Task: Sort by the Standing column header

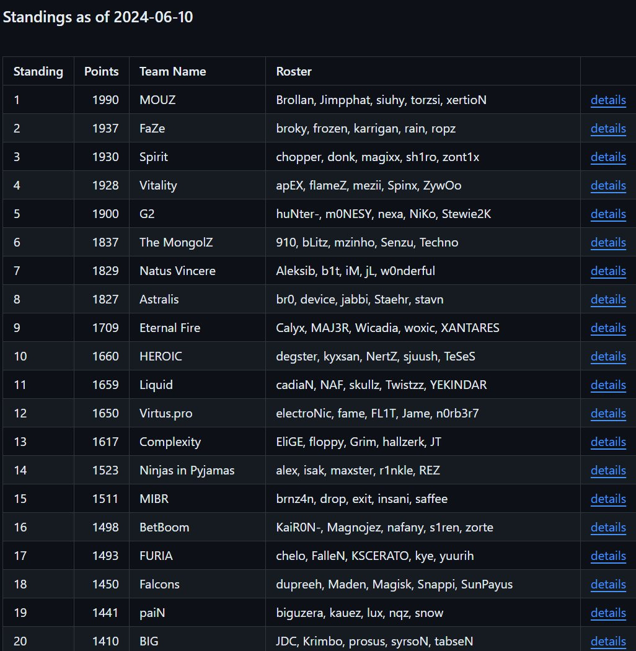Action: [38, 71]
